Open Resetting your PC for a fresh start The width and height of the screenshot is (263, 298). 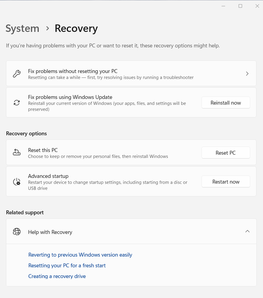pos(67,266)
